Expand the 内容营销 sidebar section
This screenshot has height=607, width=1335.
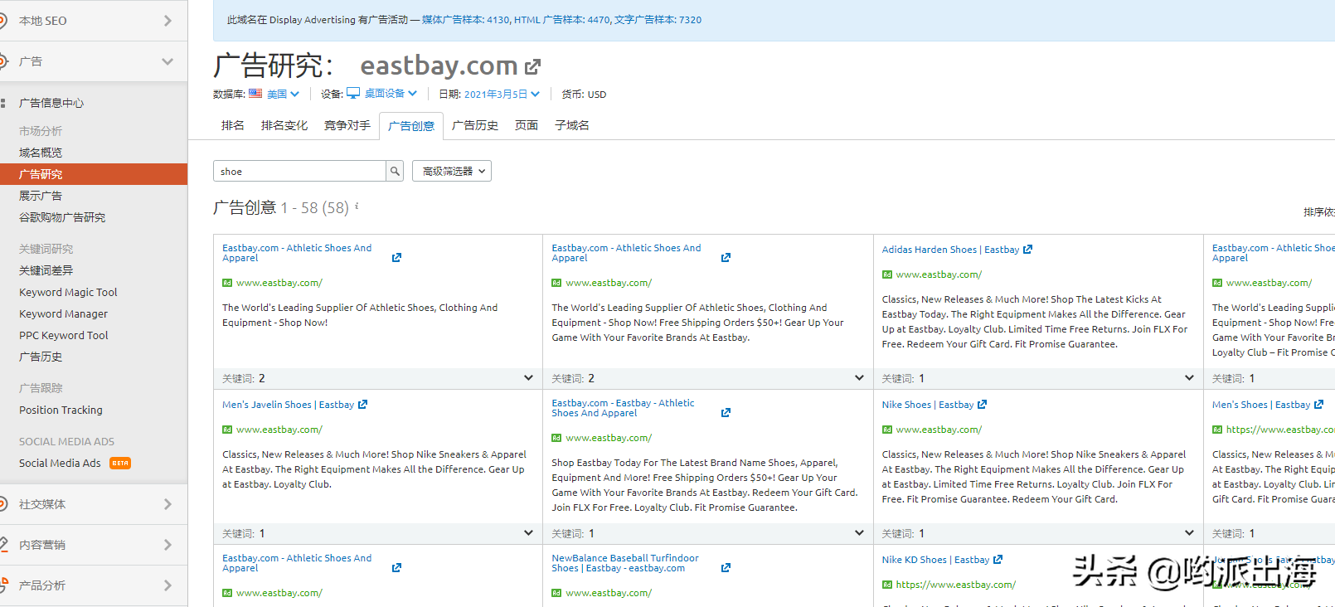pos(168,545)
